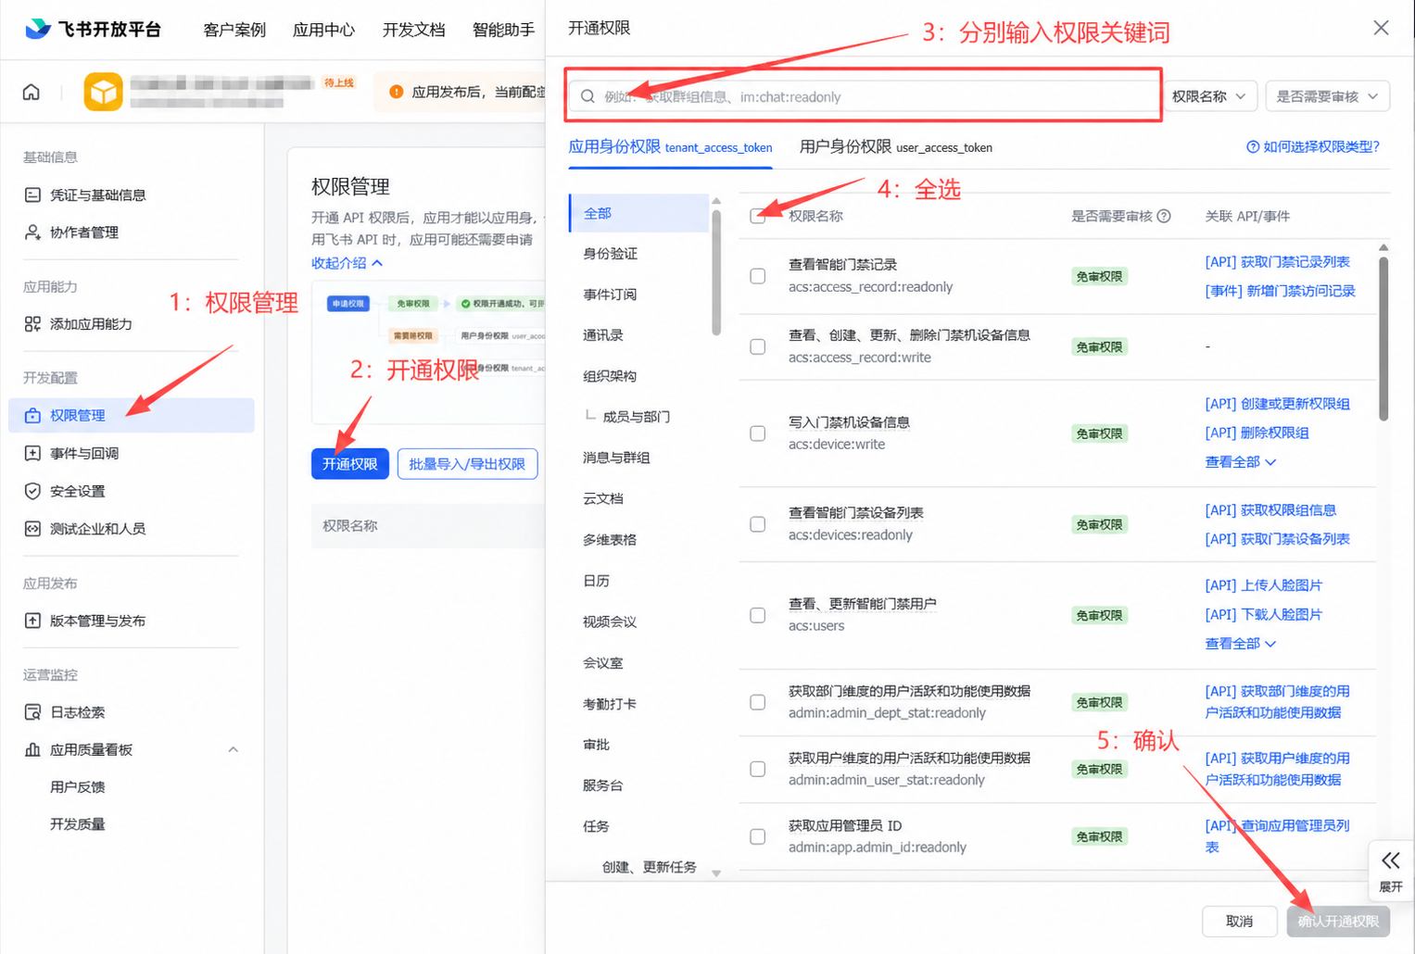Click the help icon beside 是否需要审核 header
1415x954 pixels.
pyautogui.click(x=1164, y=216)
